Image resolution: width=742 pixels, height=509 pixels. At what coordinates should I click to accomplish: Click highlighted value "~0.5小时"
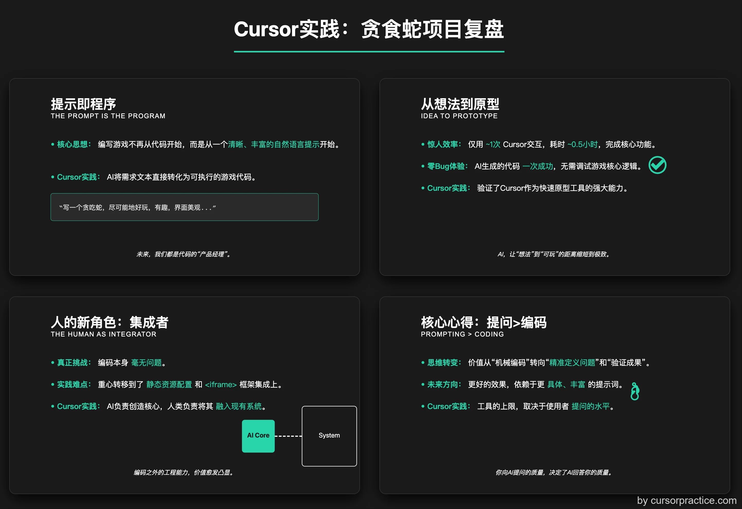coord(582,144)
